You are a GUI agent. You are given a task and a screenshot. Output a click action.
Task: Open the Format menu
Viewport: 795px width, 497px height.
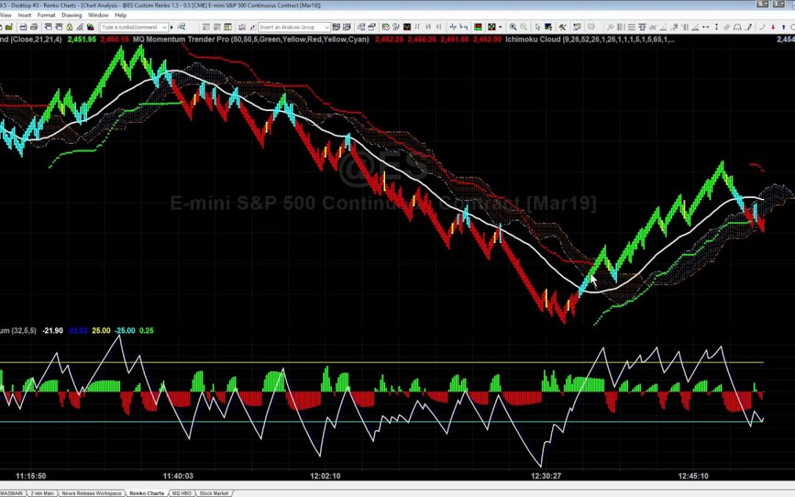pos(46,15)
